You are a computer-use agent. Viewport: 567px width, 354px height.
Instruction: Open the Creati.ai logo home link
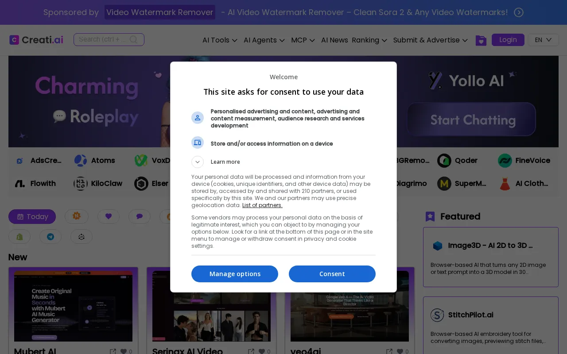(x=36, y=40)
